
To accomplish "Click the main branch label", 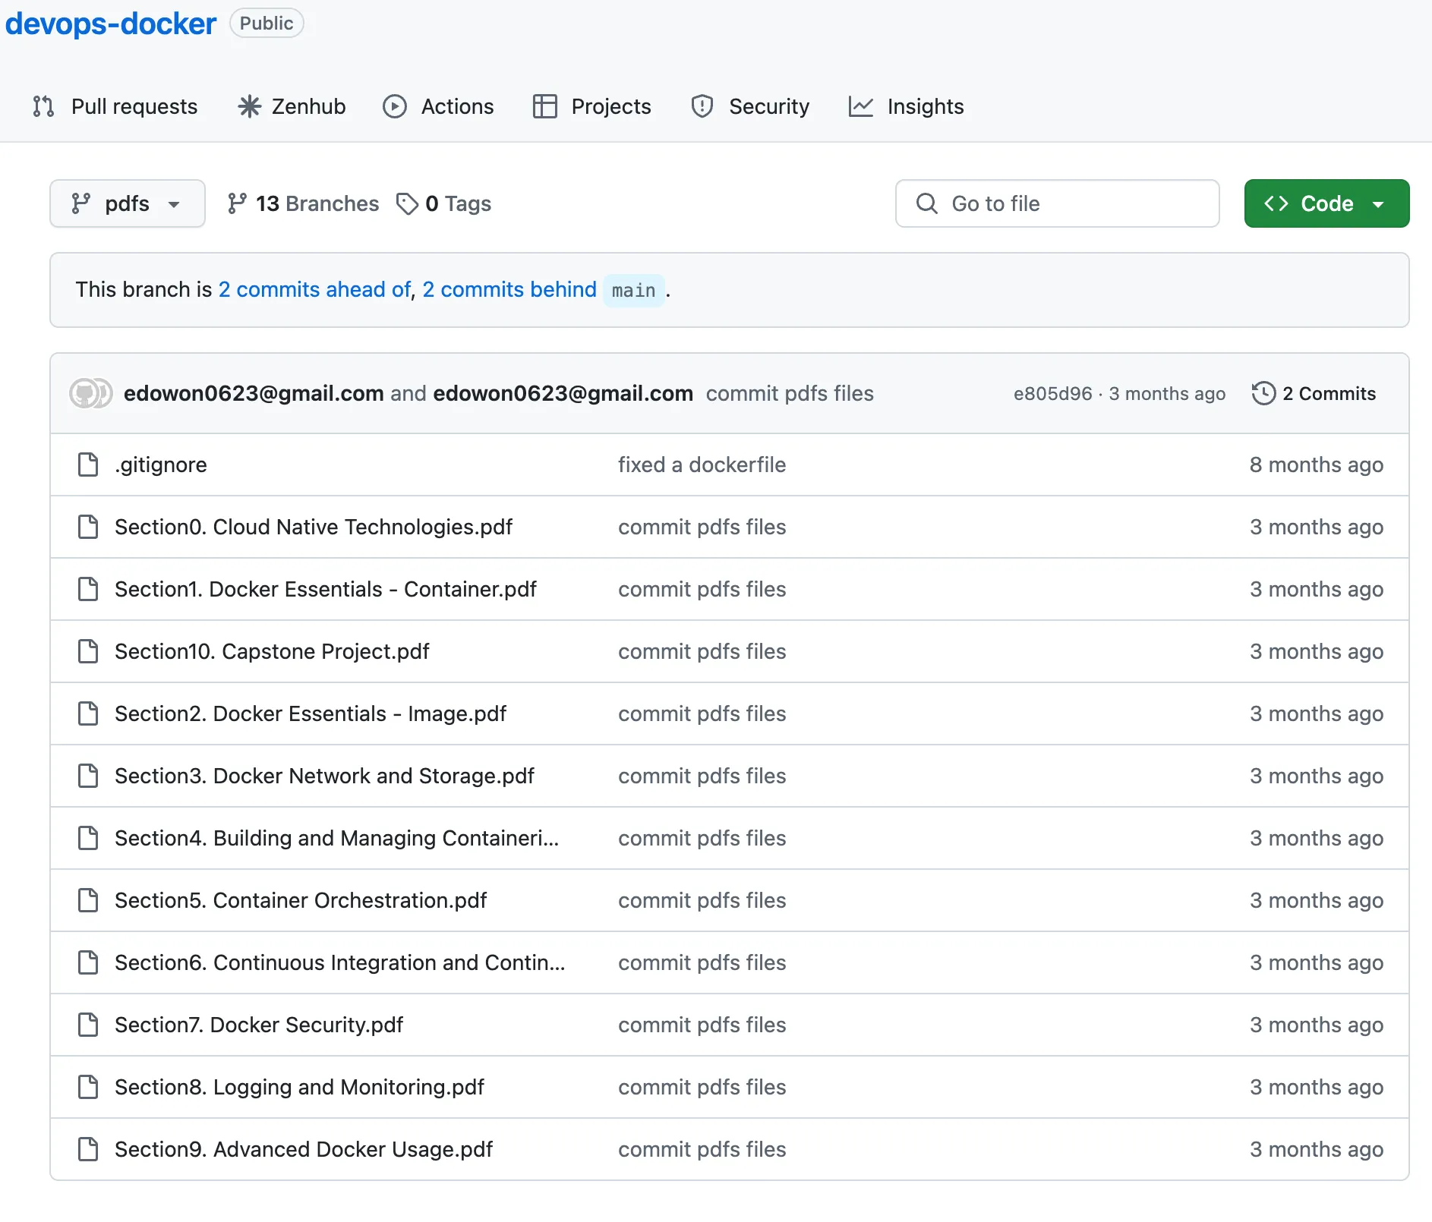I will click(634, 291).
